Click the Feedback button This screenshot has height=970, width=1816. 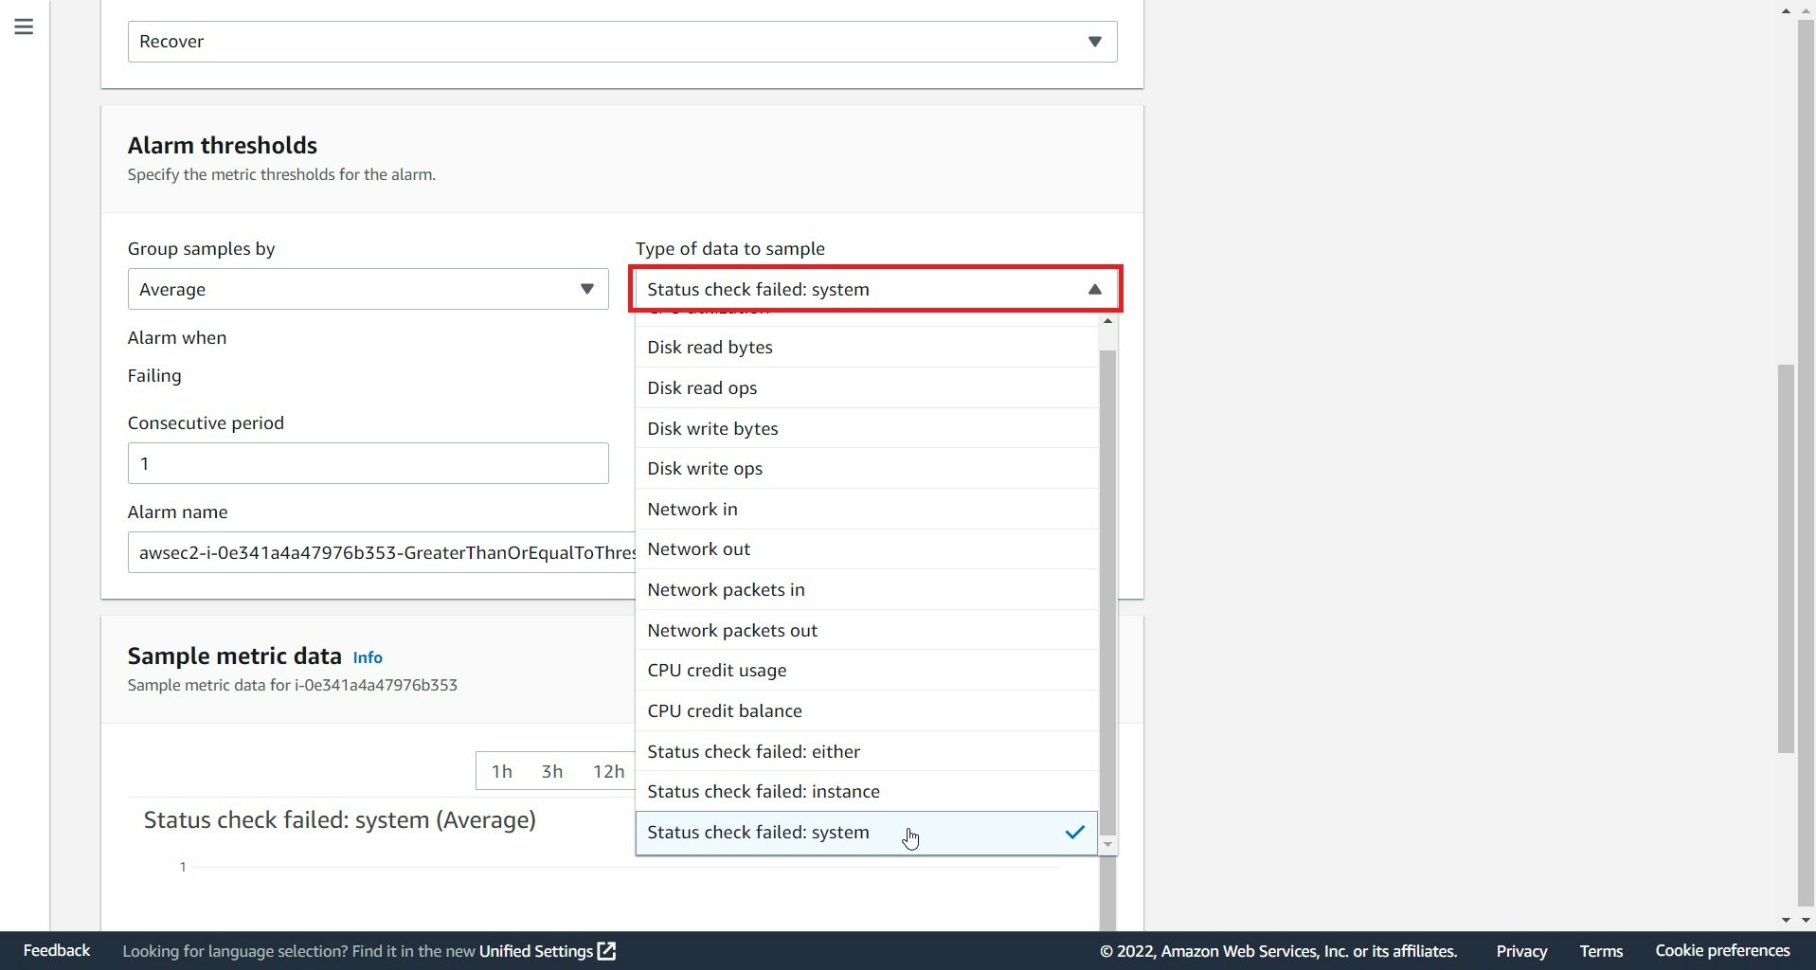pyautogui.click(x=55, y=950)
